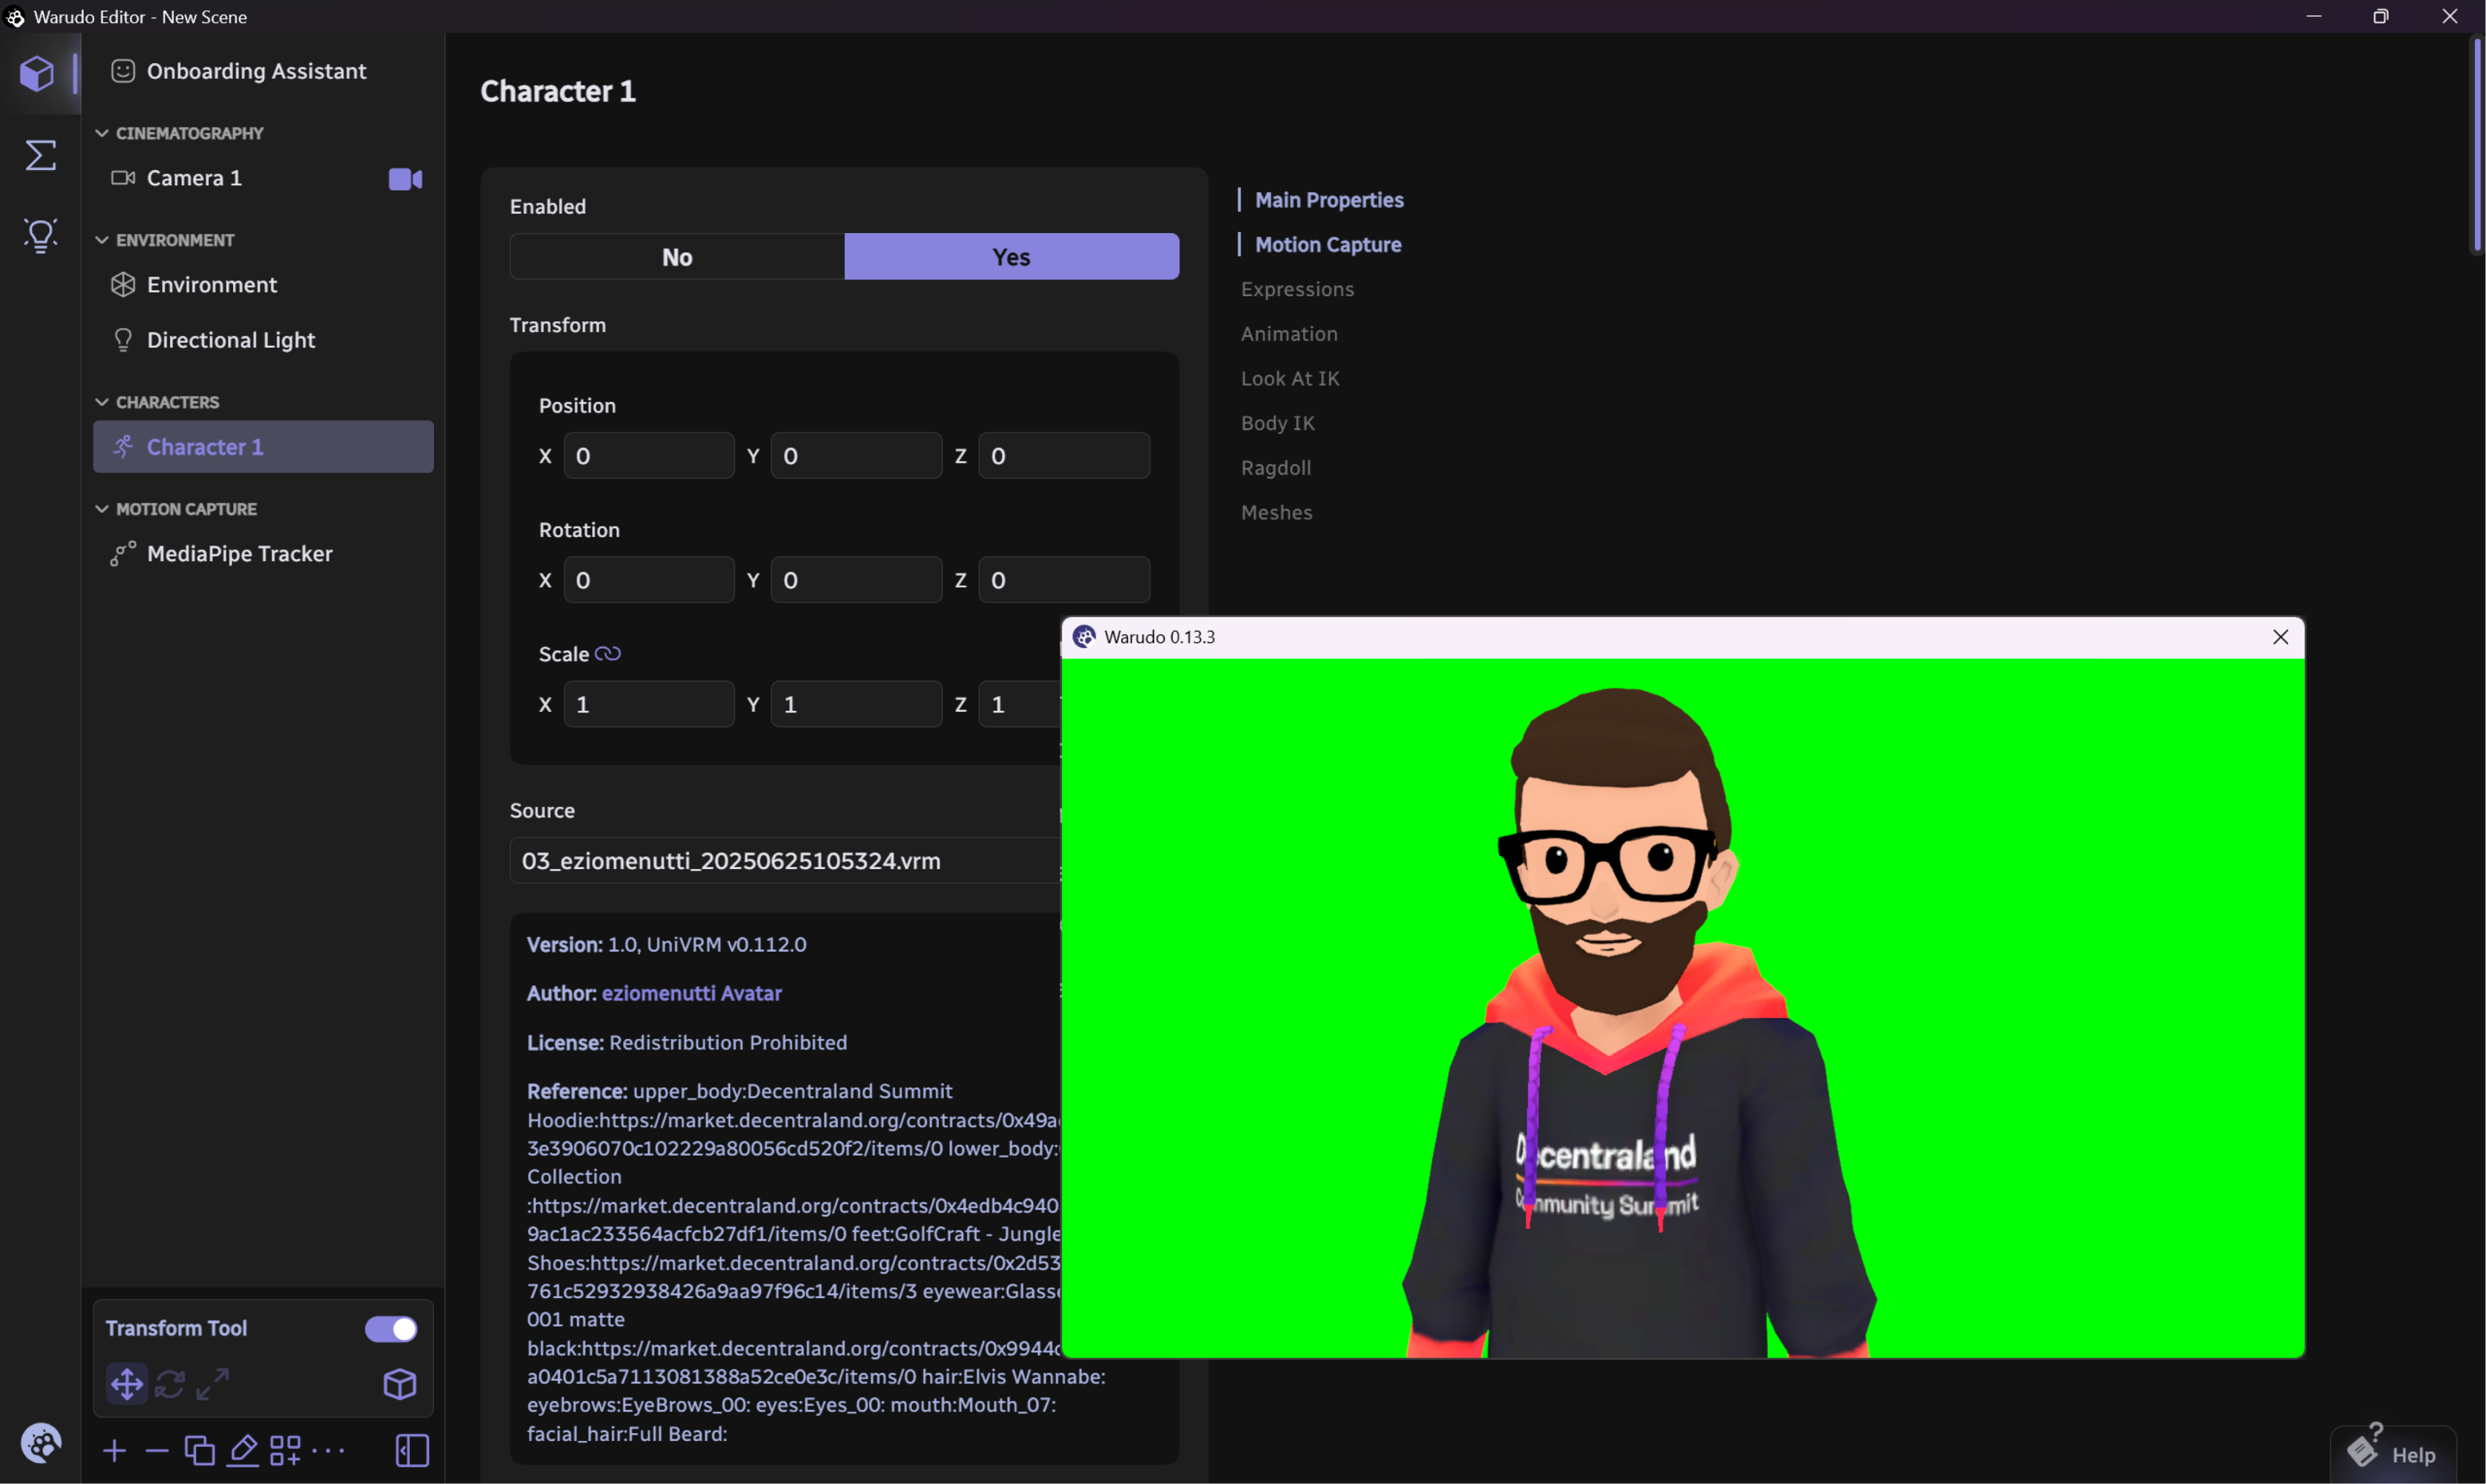This screenshot has height=1484, width=2486.
Task: Open the Blueprints sigma tab
Action: click(x=40, y=155)
